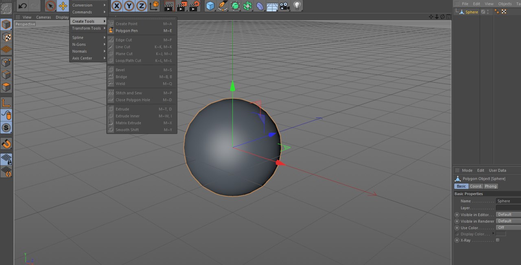Add a Light bulb object
521x265 pixels.
297,6
